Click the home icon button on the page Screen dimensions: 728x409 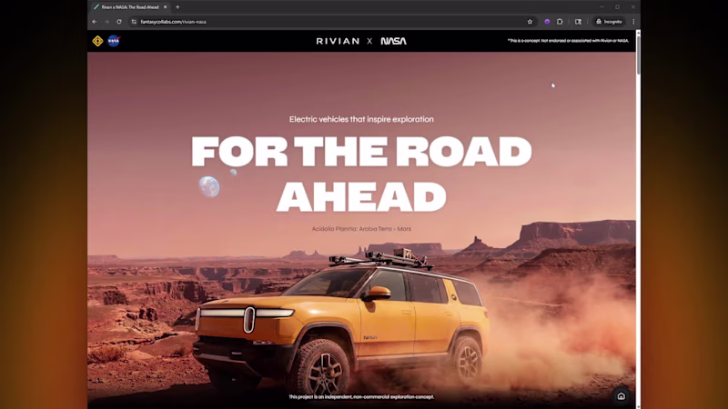(x=622, y=396)
